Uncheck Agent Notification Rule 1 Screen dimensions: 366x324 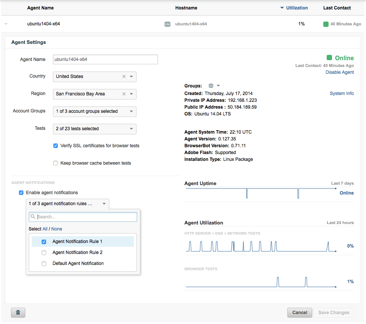[44, 241]
